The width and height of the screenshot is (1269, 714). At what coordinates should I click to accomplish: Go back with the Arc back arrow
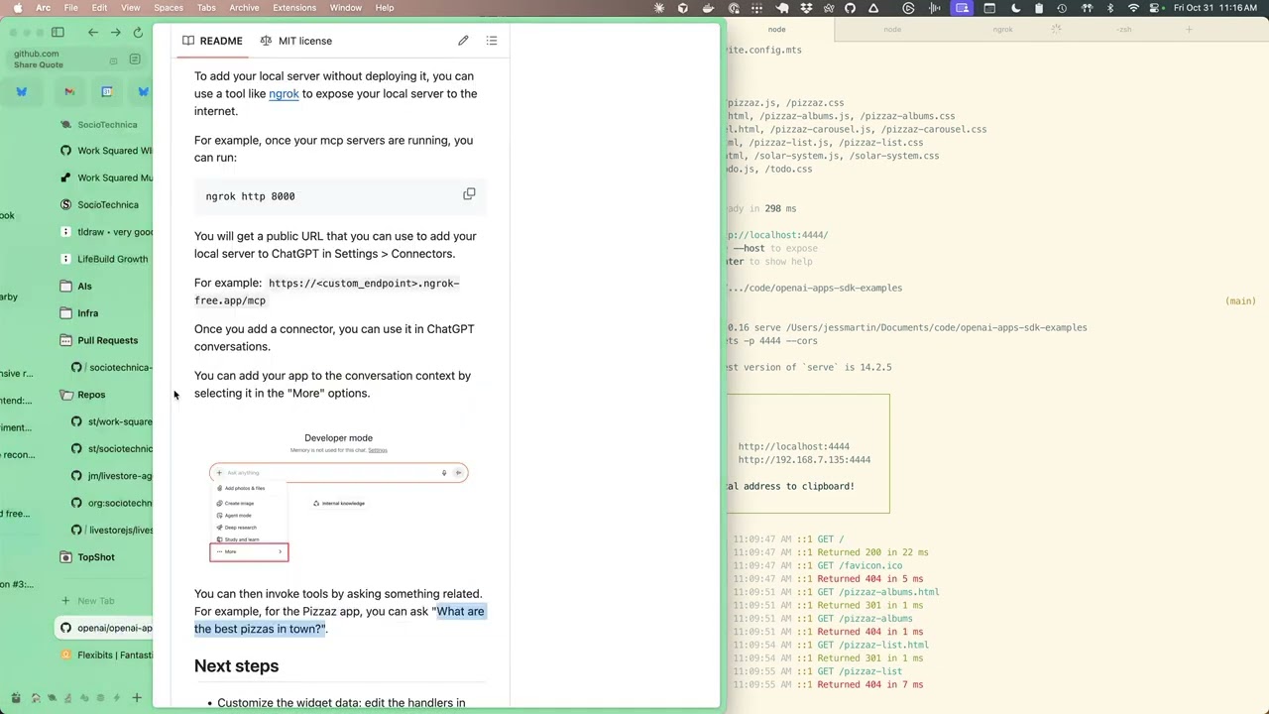[93, 32]
